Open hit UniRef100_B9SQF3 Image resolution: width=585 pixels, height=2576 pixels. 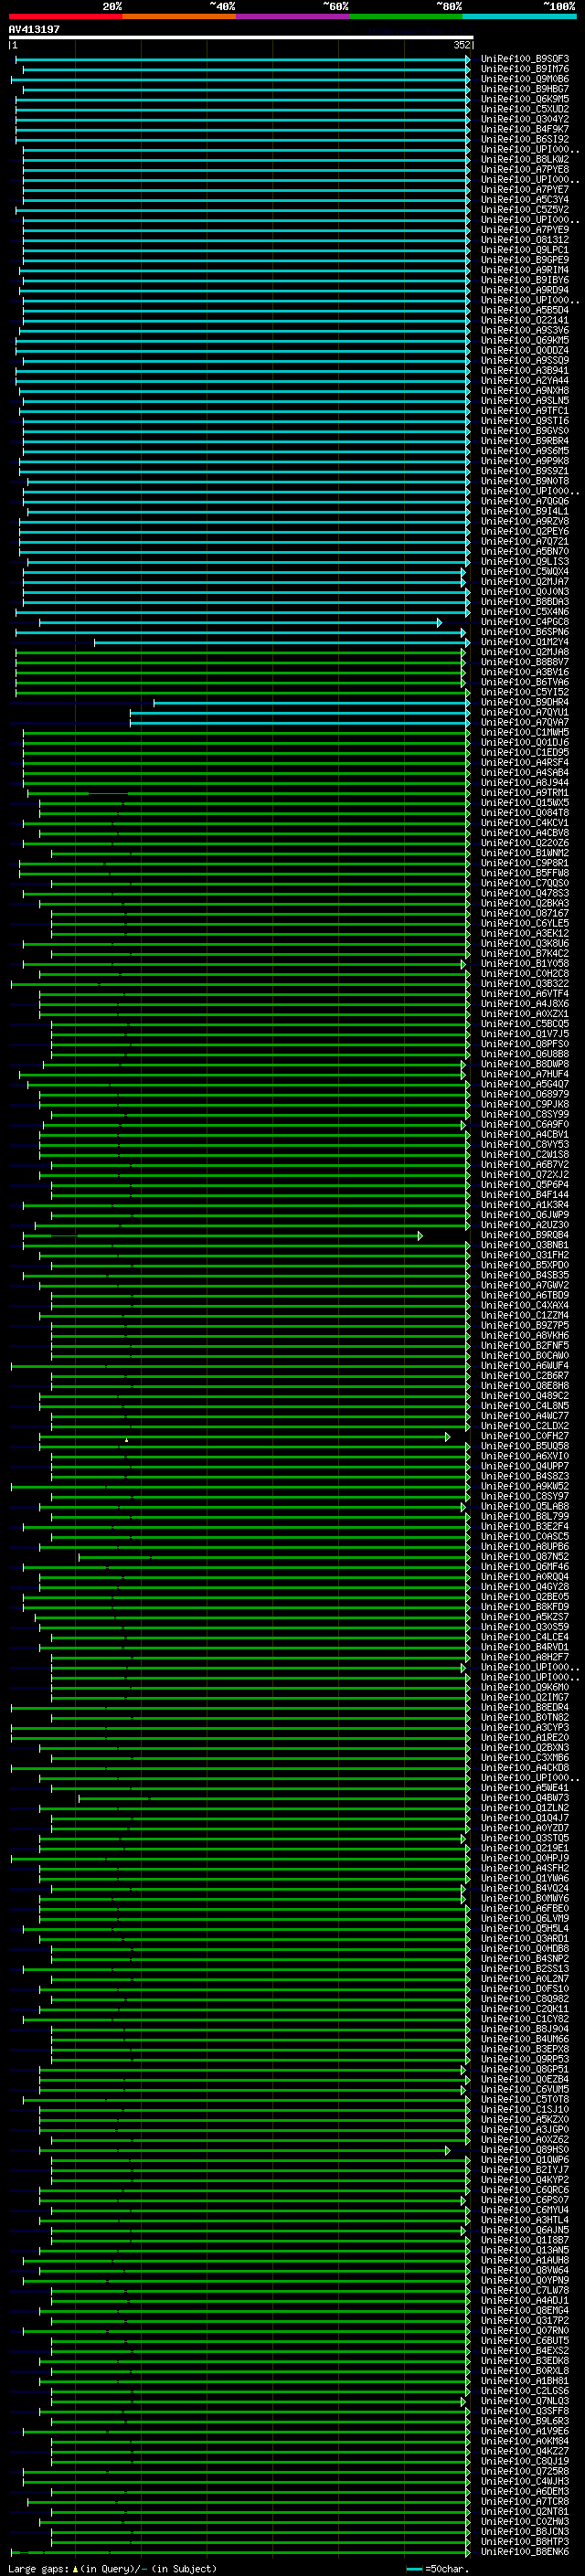tap(525, 59)
